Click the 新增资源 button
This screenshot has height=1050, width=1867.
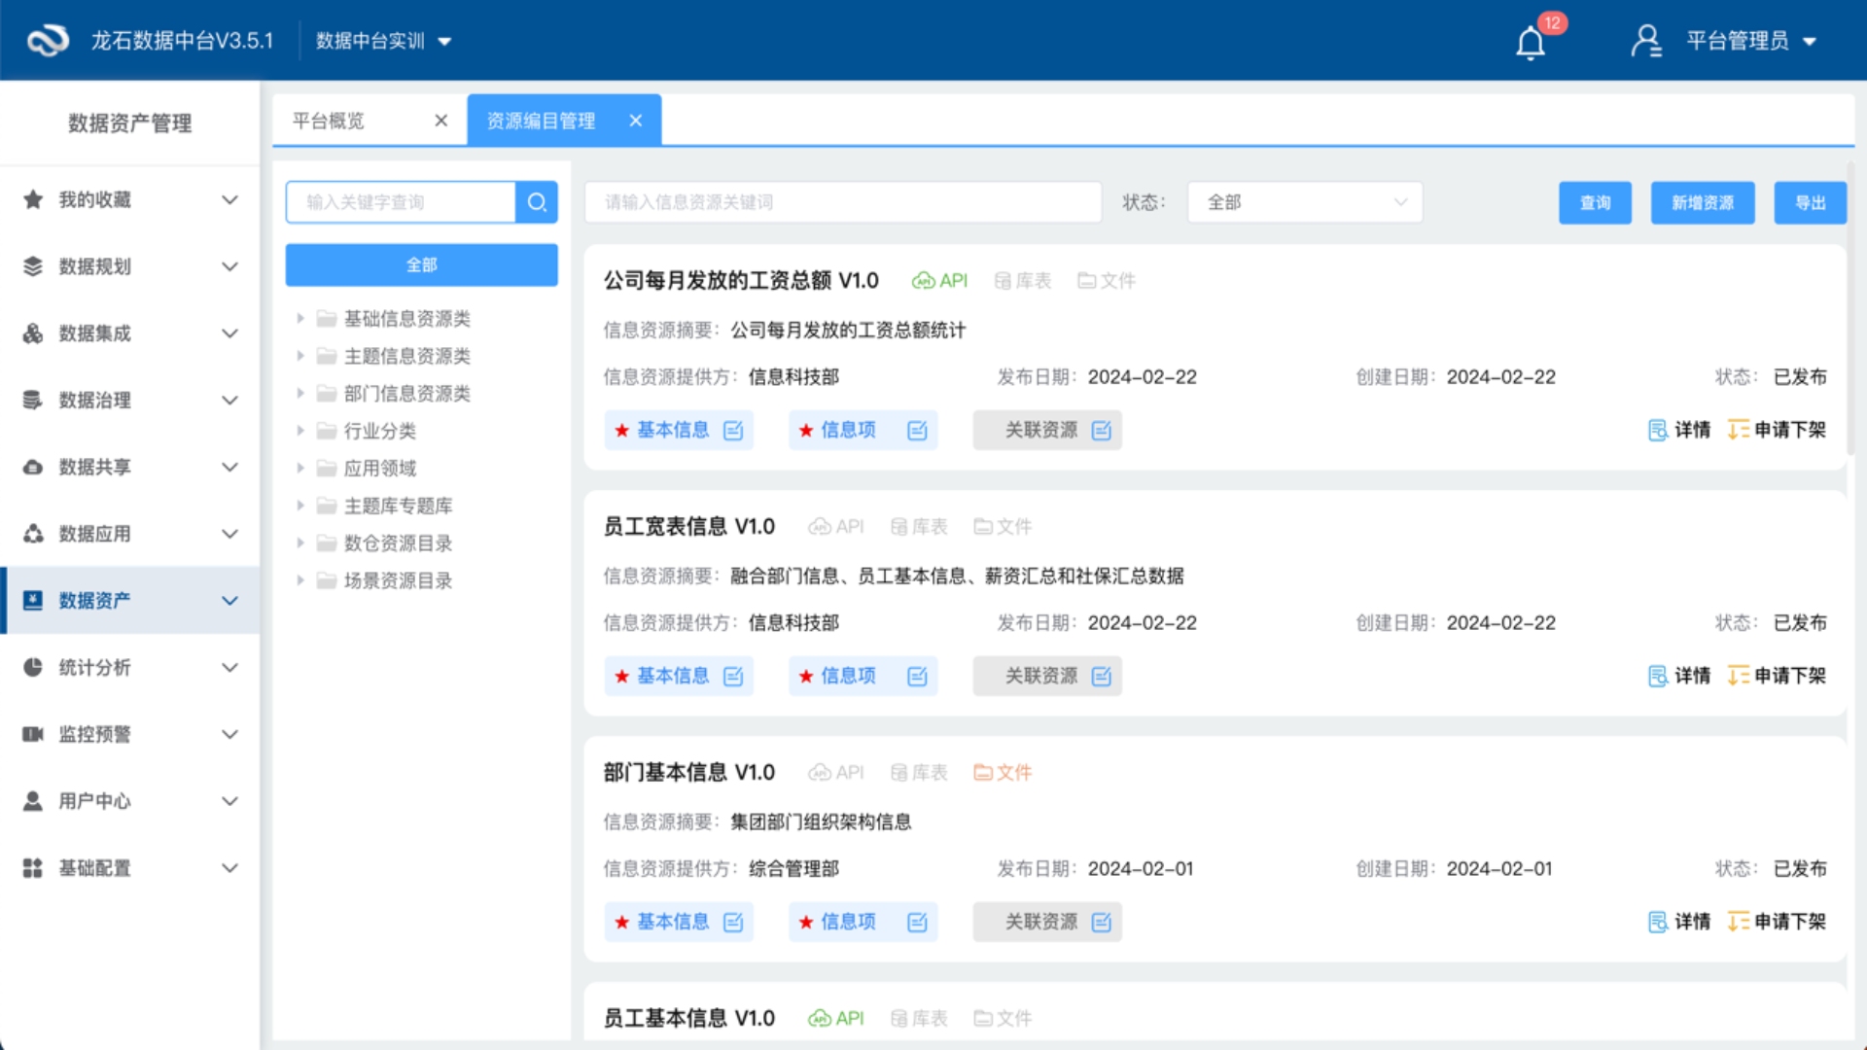(x=1702, y=202)
